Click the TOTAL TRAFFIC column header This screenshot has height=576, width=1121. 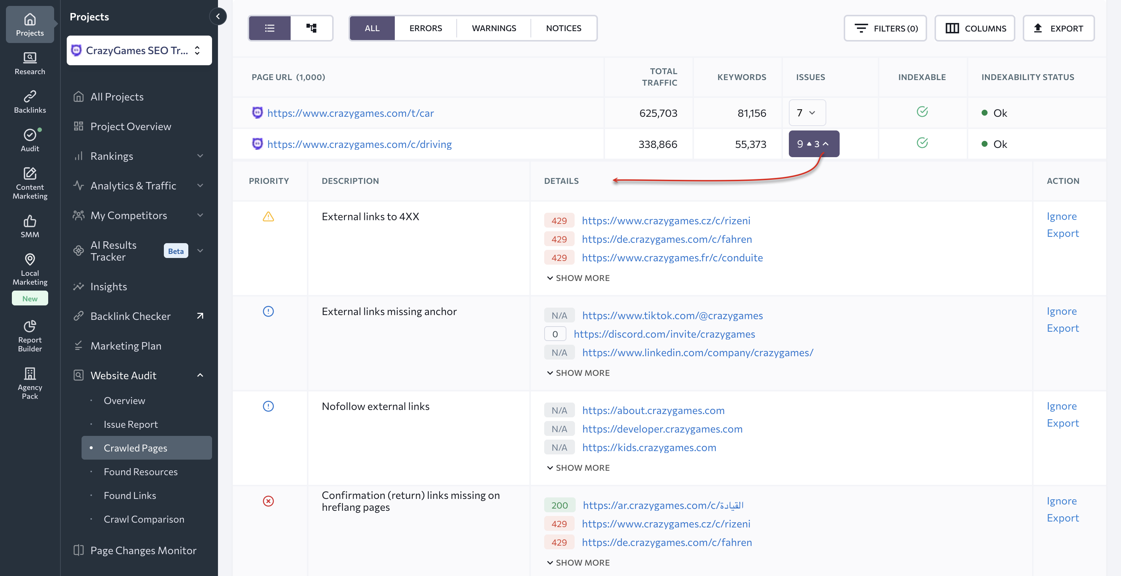[x=659, y=77]
